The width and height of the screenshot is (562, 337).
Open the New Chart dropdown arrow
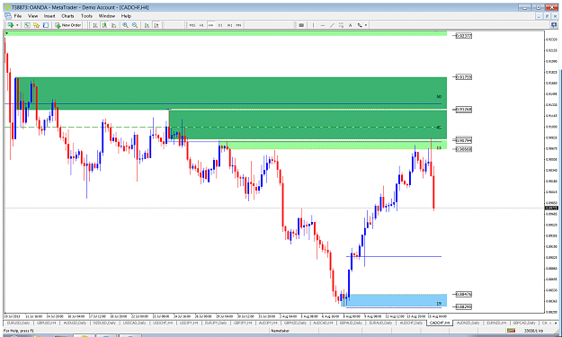17,25
